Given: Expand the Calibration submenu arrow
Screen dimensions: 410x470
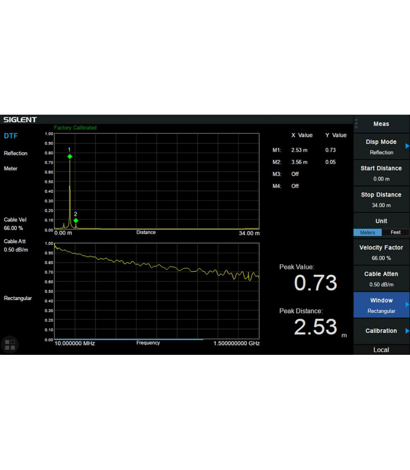Looking at the screenshot, I should [x=407, y=330].
